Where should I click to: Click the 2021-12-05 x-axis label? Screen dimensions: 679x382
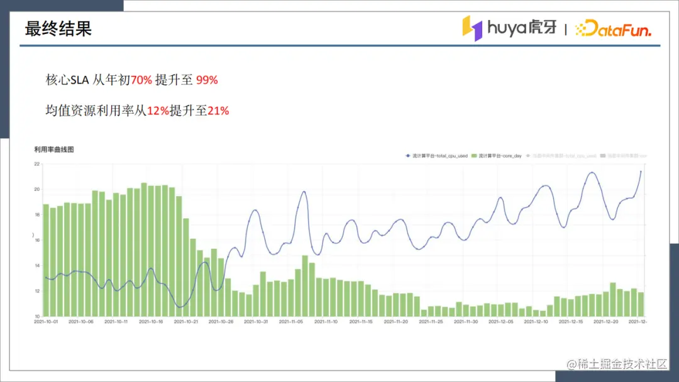[x=501, y=322]
